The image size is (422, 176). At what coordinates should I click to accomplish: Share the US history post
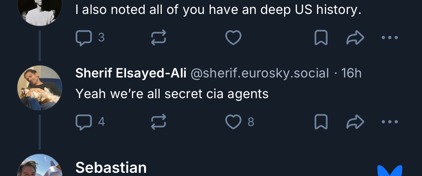click(355, 38)
